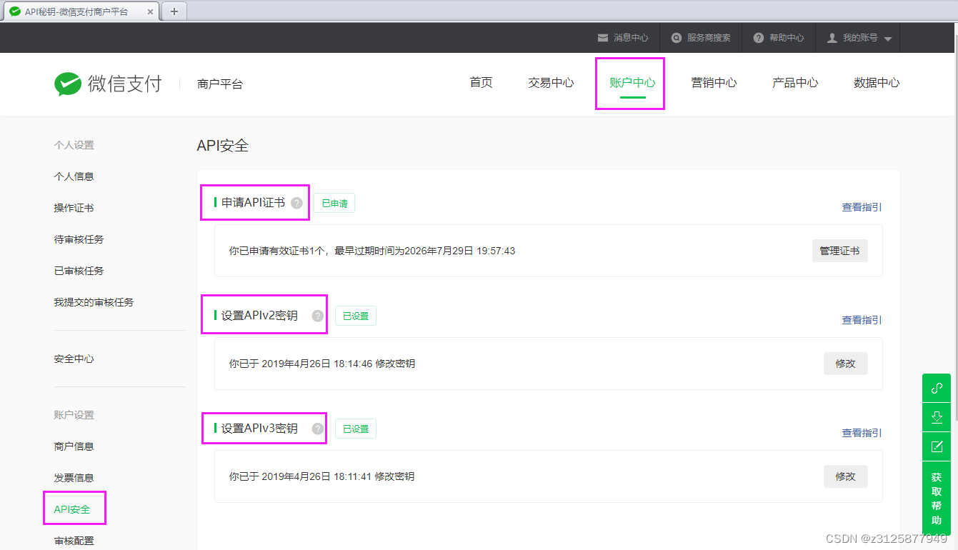Screen dimensions: 958x550
Task: Open 数据中心 navigation item
Action: pos(877,83)
